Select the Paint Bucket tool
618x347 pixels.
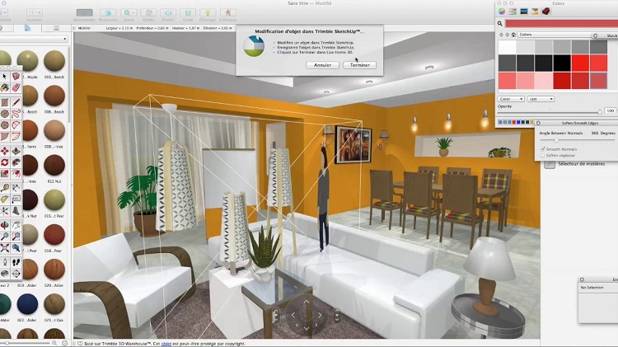(x=4, y=87)
